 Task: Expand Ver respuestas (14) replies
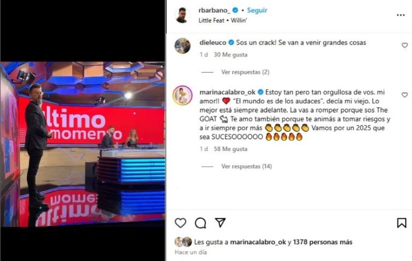pyautogui.click(x=247, y=167)
